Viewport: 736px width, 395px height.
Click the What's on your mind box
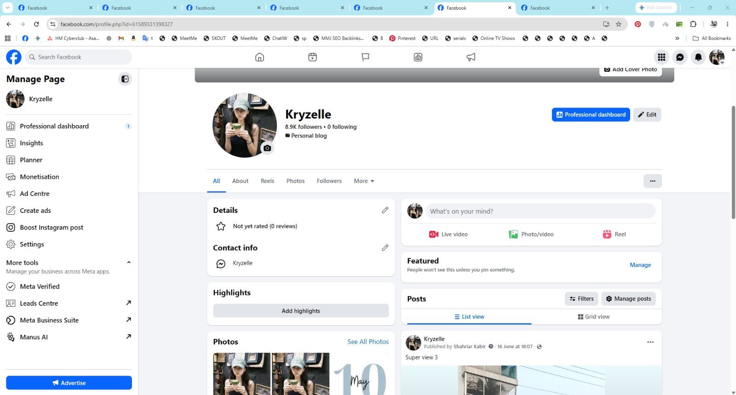[x=540, y=211]
